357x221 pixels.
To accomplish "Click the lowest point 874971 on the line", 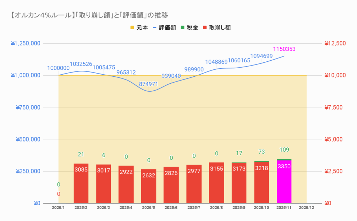I will 149,91.
